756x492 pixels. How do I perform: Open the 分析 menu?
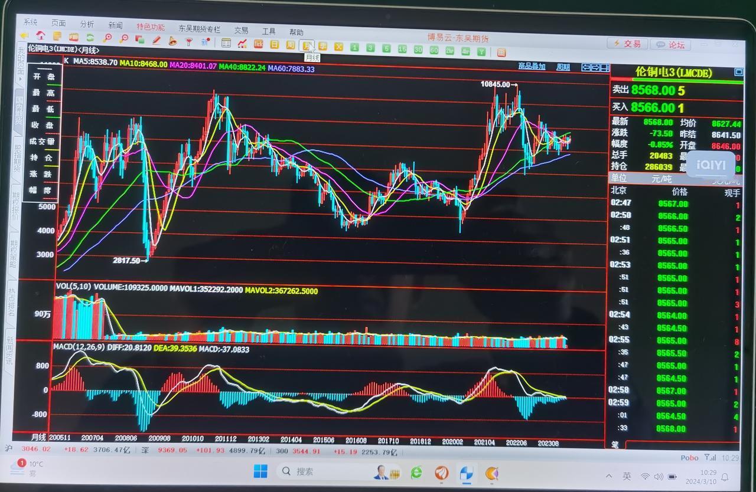87,24
